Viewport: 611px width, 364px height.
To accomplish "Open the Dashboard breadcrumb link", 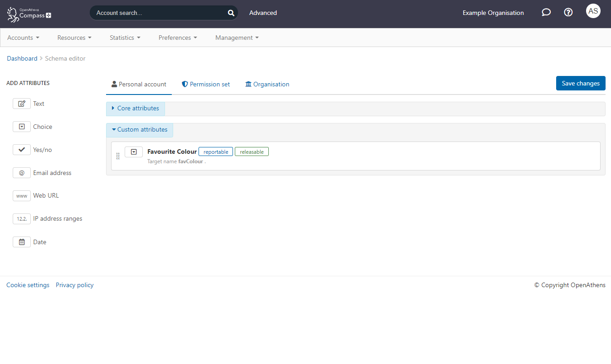I will pos(22,58).
